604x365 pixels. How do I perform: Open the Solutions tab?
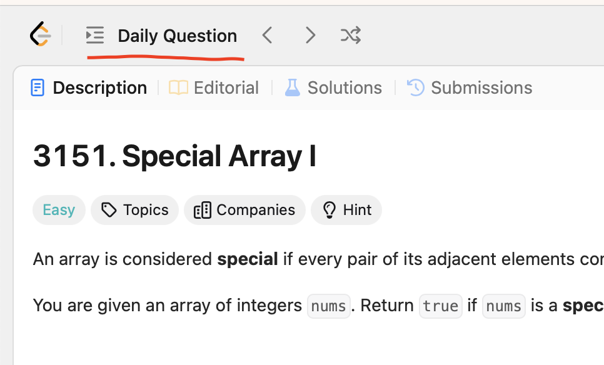click(x=333, y=87)
